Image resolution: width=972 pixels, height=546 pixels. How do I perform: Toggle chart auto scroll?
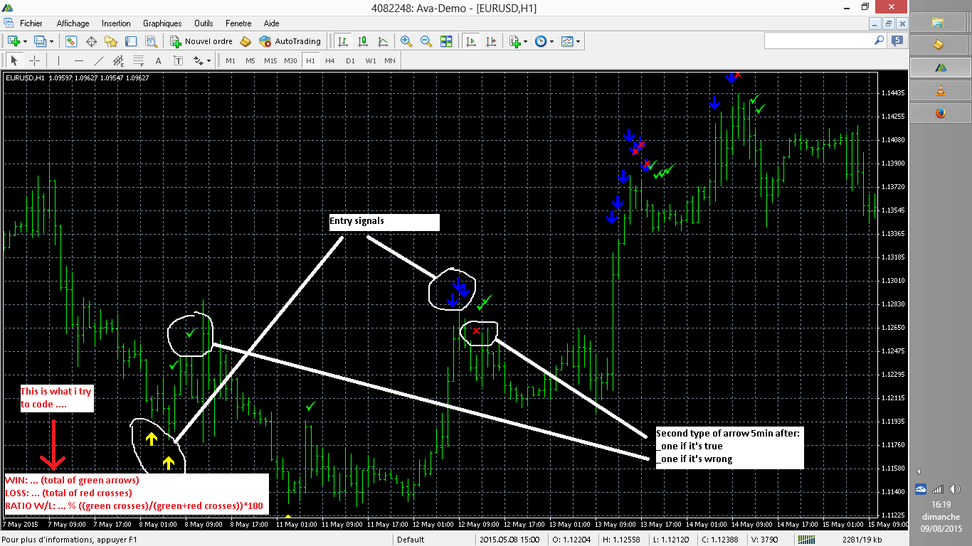point(471,41)
